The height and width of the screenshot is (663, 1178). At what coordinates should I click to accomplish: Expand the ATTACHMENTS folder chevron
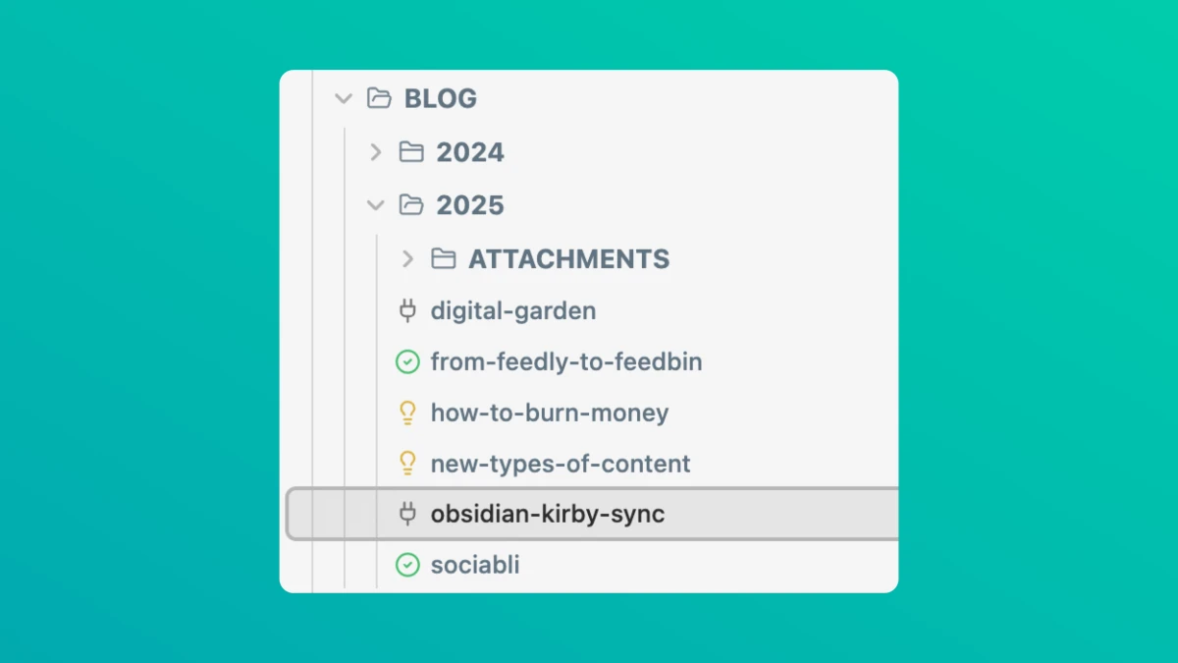(x=407, y=259)
